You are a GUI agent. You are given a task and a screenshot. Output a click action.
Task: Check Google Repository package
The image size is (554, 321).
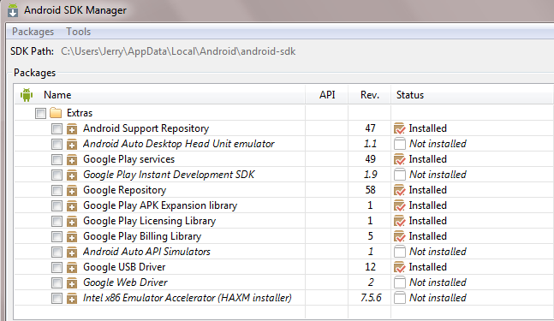57,190
